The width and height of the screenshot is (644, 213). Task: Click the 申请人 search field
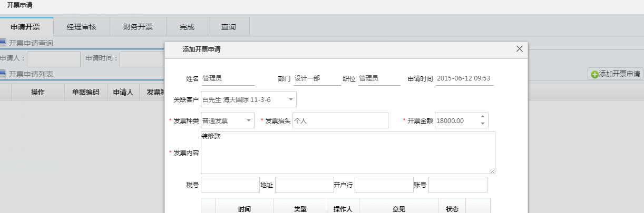coord(53,59)
